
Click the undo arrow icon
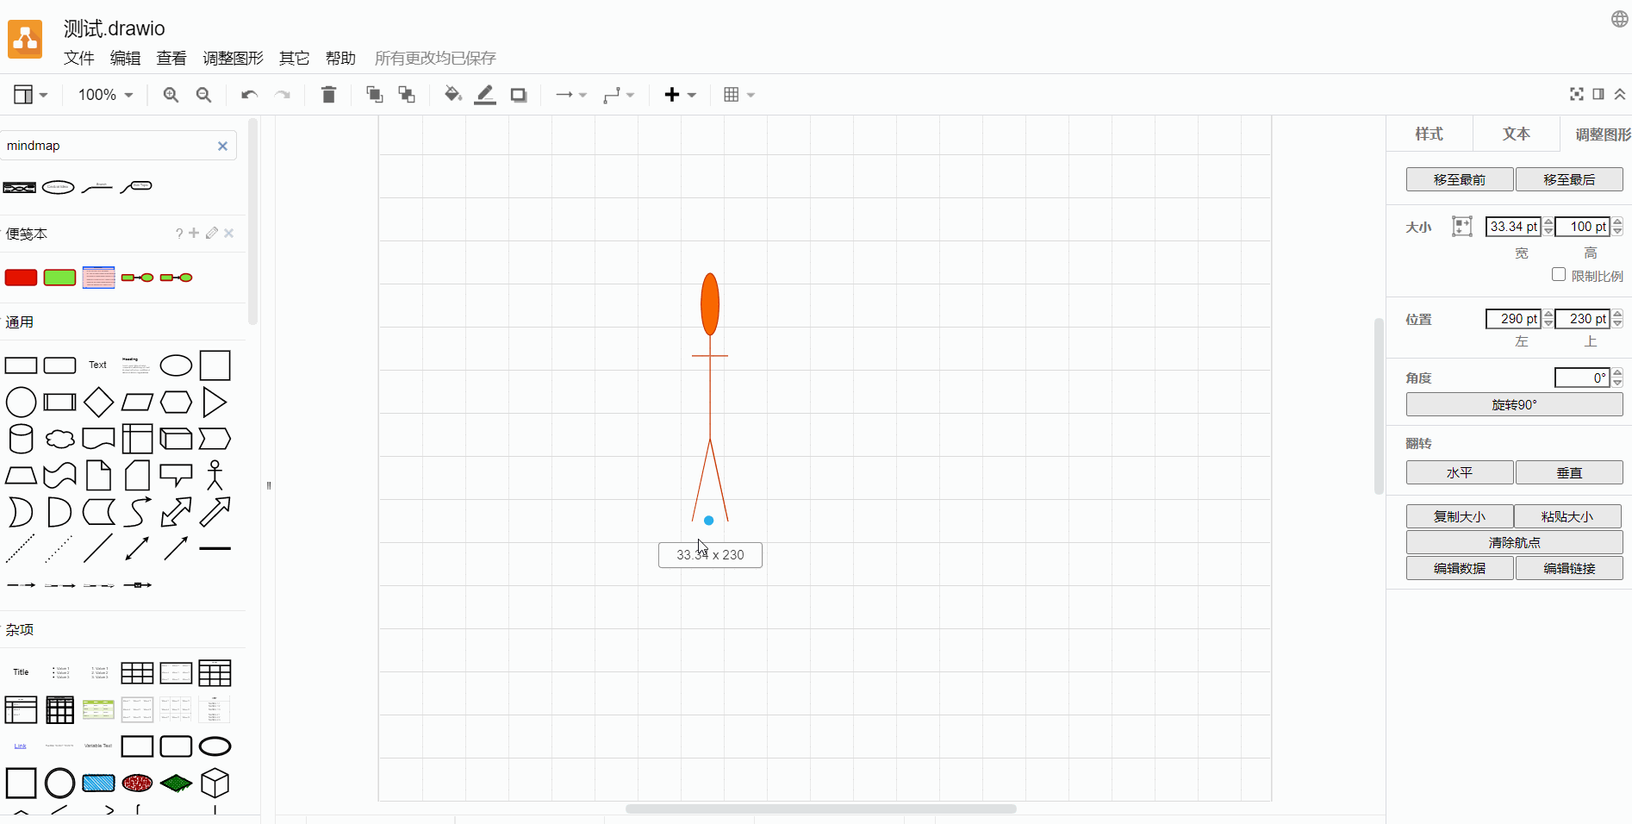(x=249, y=95)
